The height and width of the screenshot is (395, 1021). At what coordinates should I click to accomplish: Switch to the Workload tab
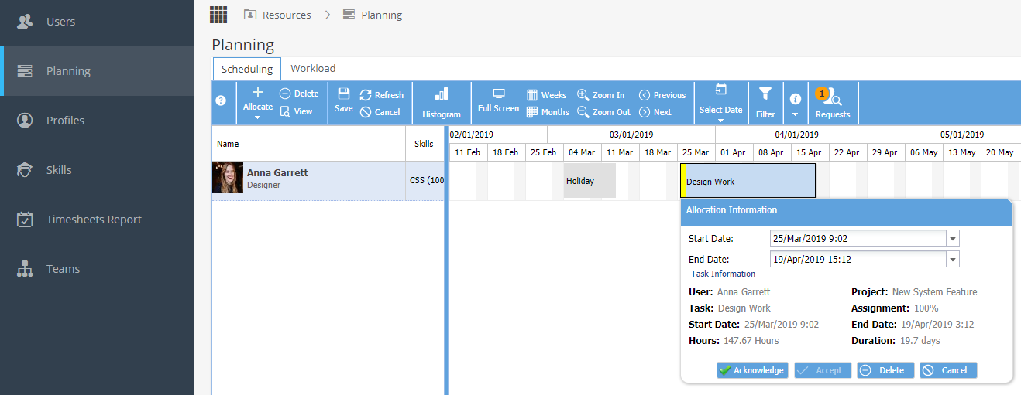tap(313, 69)
